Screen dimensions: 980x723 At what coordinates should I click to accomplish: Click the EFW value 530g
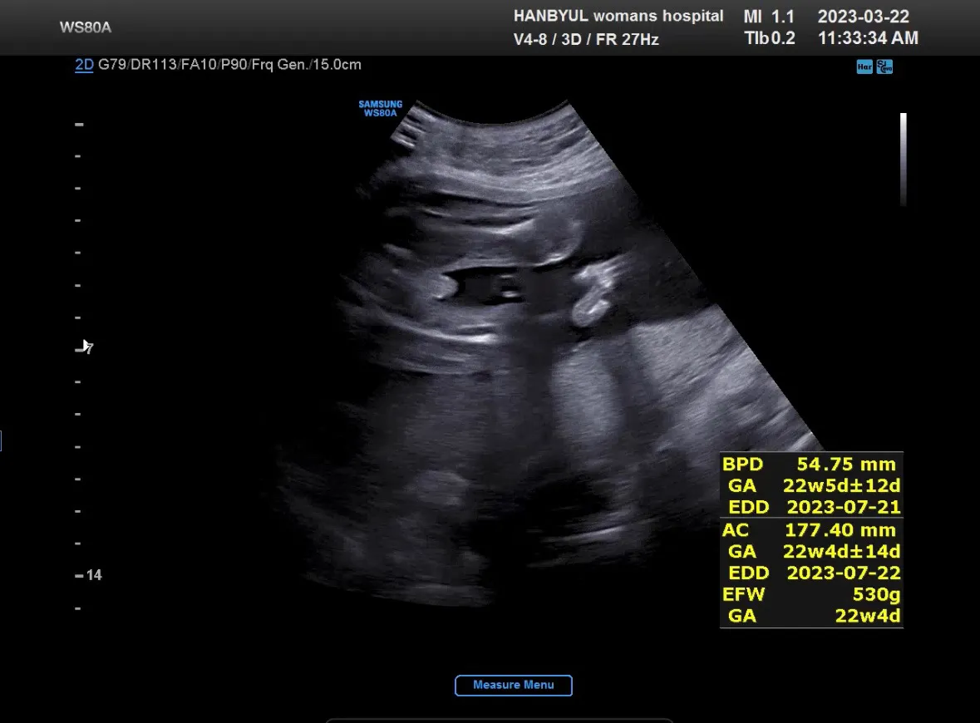(x=876, y=593)
